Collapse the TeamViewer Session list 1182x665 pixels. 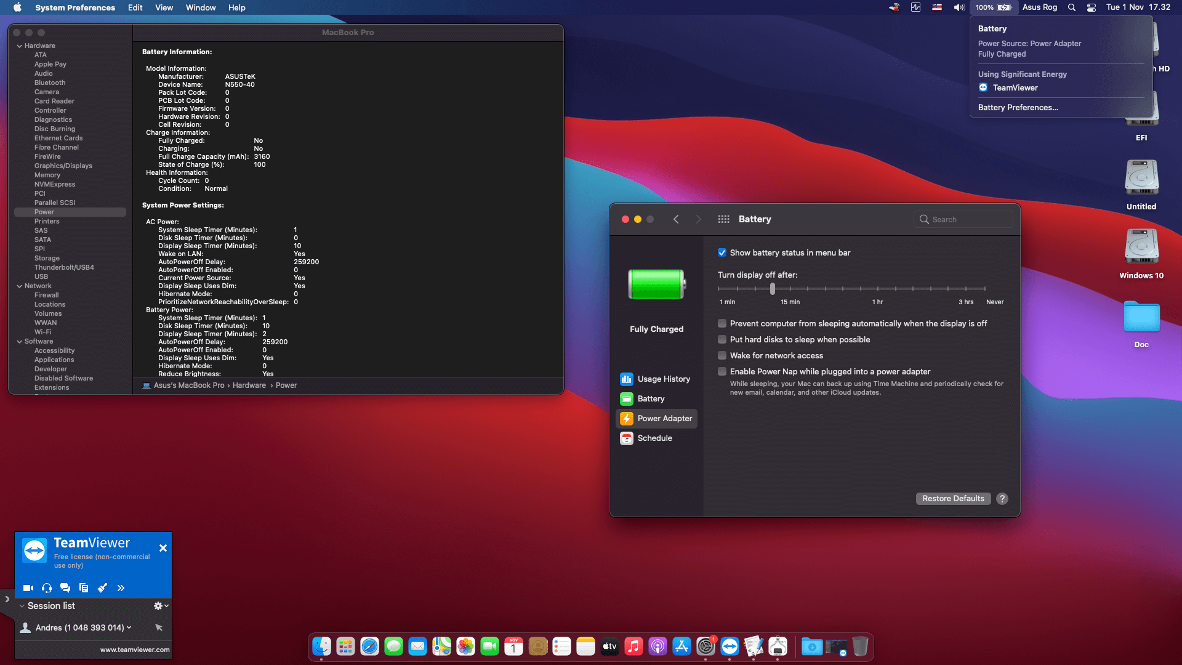(22, 606)
